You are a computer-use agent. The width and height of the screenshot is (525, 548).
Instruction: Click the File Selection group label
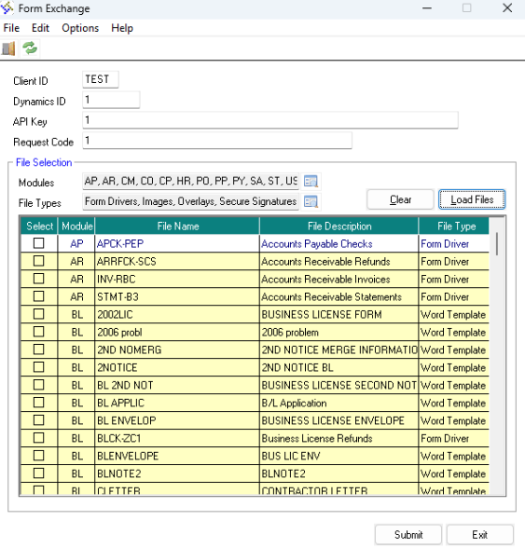[x=44, y=162]
